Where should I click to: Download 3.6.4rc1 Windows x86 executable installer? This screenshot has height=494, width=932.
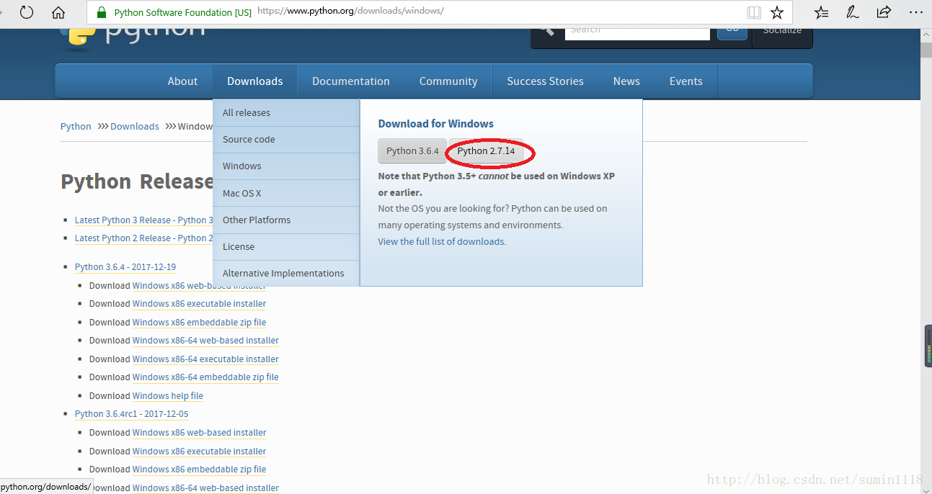199,452
